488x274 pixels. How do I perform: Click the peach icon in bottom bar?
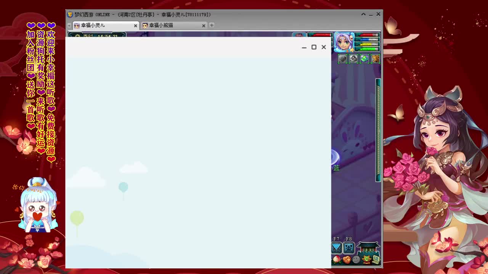337,260
